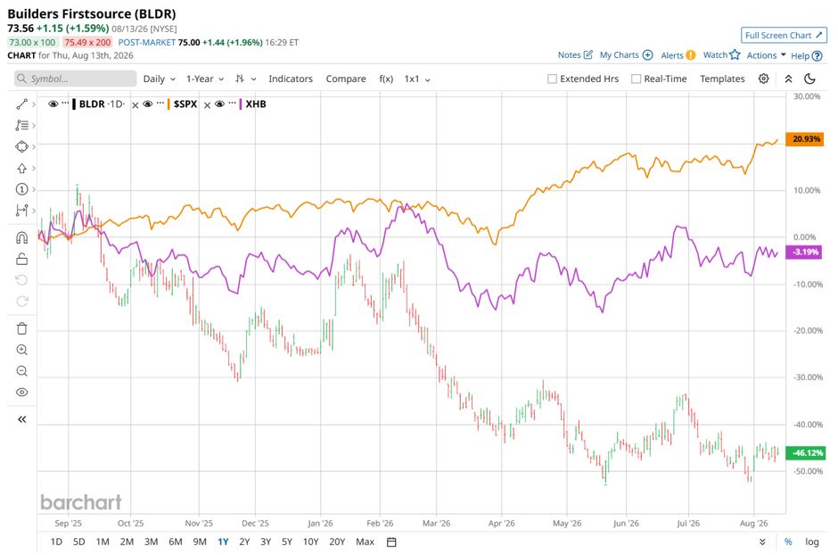This screenshot has width=838, height=555.
Task: Click the BLDR black color swatch
Action: pyautogui.click(x=74, y=104)
